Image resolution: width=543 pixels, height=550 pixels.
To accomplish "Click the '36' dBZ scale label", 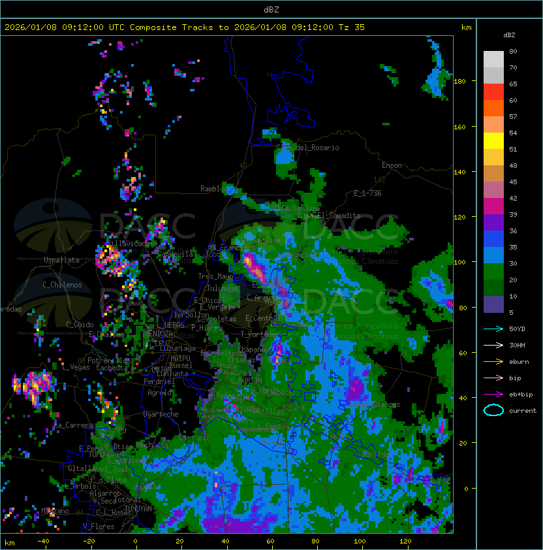I will click(x=513, y=231).
